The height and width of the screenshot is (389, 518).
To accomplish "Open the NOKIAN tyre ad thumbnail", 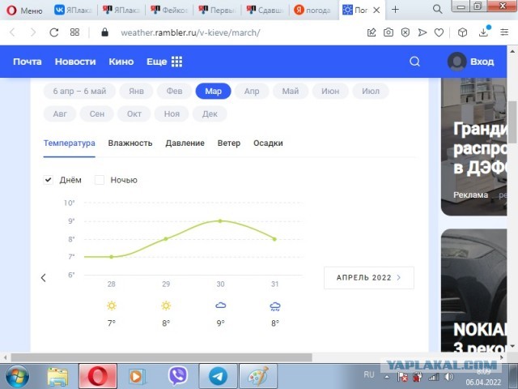I will [473, 290].
